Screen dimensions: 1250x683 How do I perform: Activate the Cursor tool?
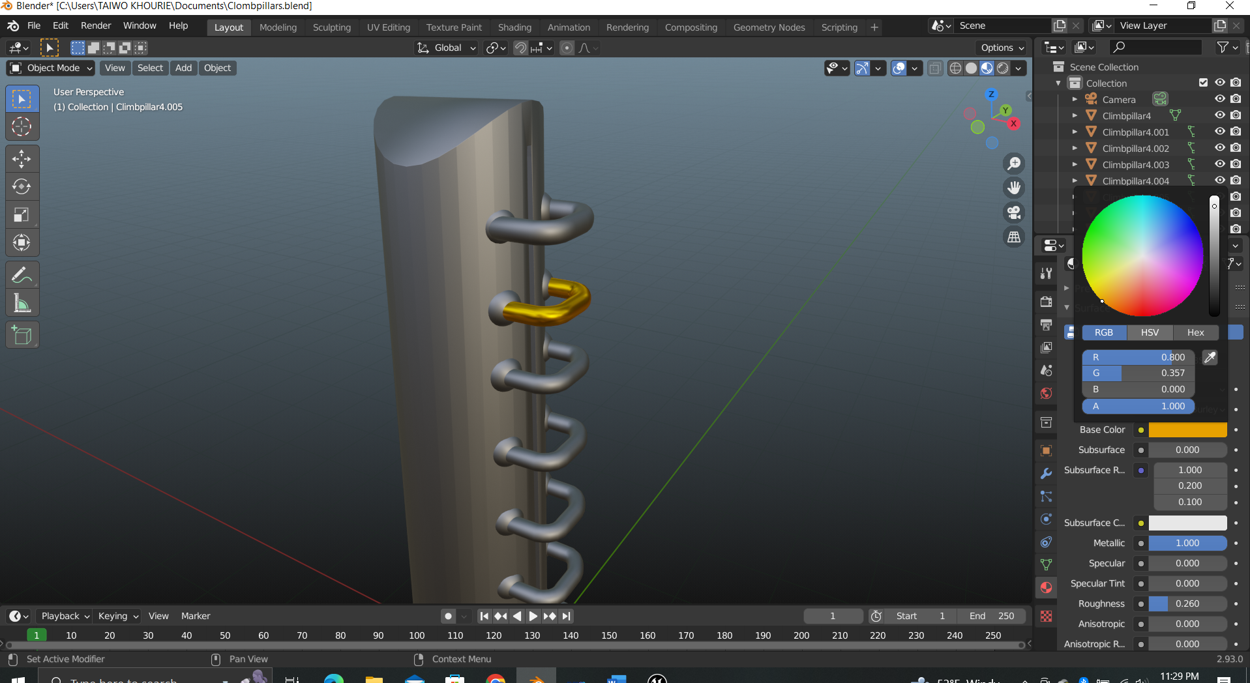[22, 126]
